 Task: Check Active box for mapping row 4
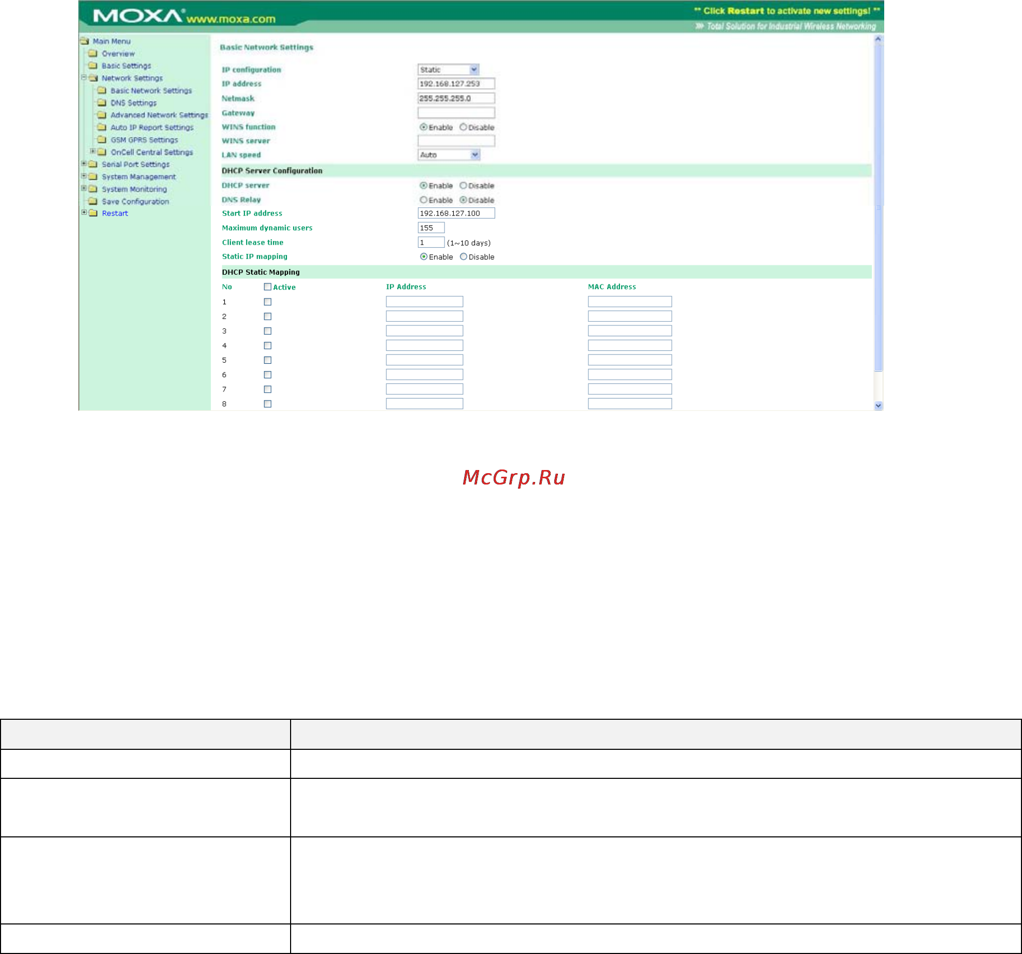[x=267, y=345]
